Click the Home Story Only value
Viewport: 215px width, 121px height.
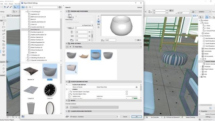(102, 87)
